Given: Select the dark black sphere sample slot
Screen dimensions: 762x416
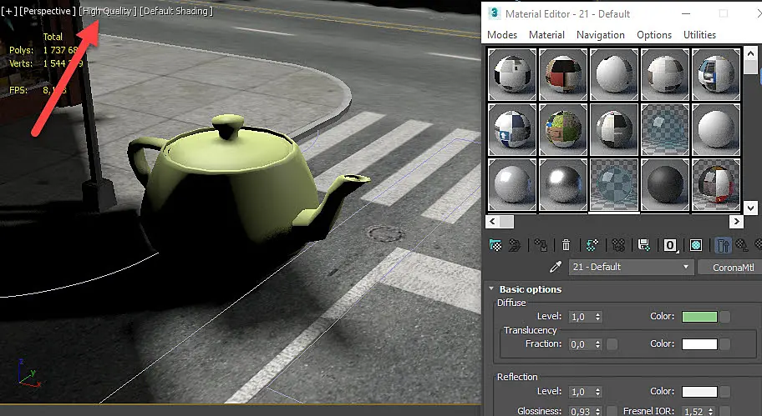Looking at the screenshot, I should coord(665,185).
